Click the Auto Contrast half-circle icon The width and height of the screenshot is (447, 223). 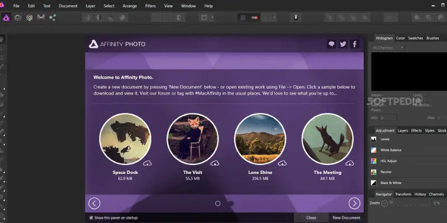(x=99, y=18)
